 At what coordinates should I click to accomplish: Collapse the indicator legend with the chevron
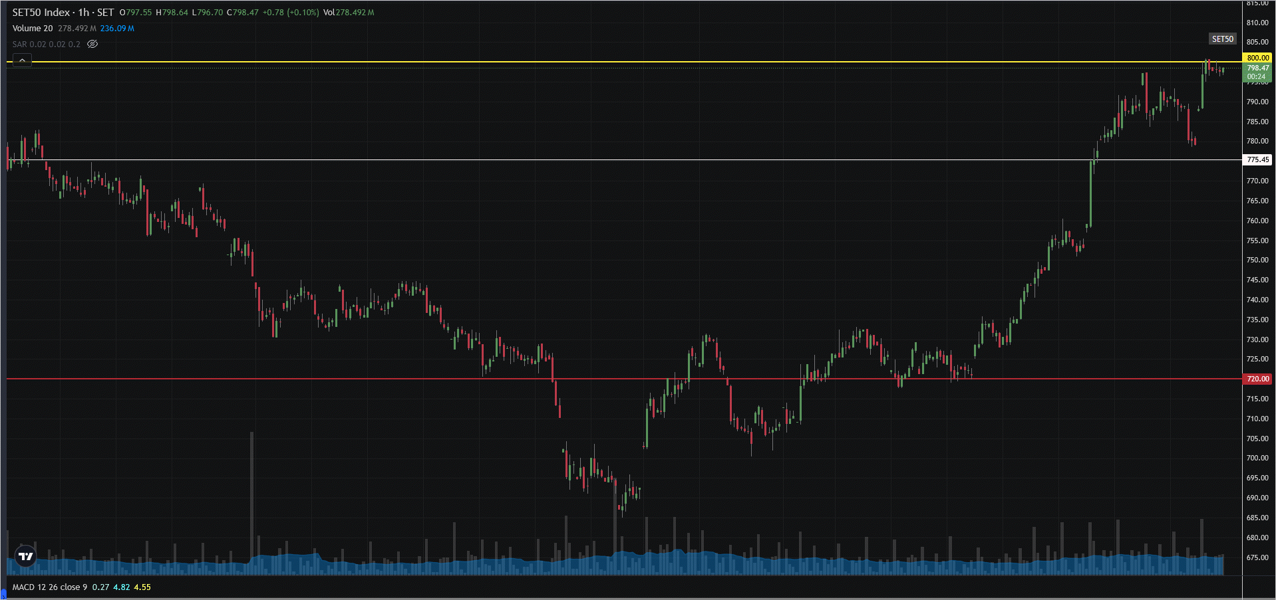point(22,60)
